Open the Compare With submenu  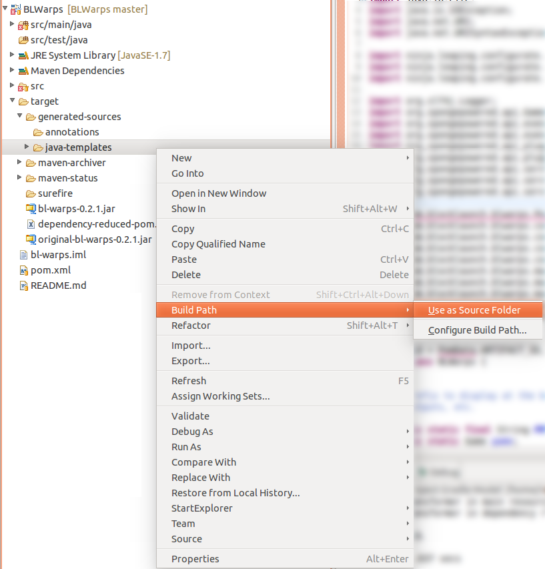pos(285,462)
